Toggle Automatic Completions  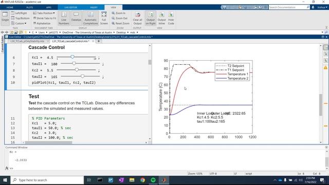tap(90, 18)
